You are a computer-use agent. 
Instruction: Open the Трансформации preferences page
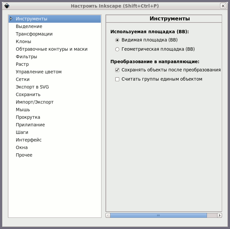34,34
